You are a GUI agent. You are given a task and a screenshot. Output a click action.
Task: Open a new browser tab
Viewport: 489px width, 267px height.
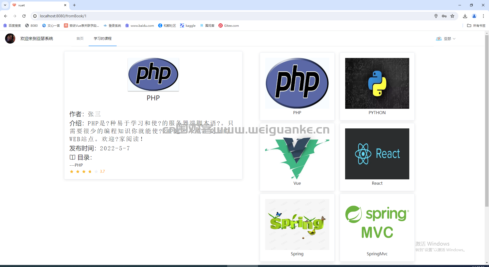(74, 5)
